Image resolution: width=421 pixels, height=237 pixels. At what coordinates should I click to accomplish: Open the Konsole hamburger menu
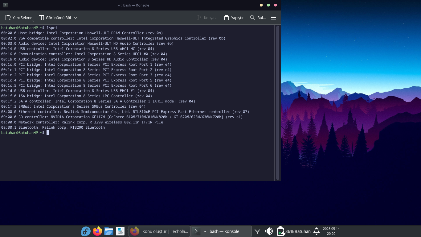274,18
